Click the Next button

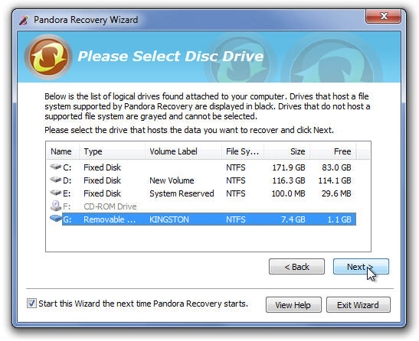[361, 267]
